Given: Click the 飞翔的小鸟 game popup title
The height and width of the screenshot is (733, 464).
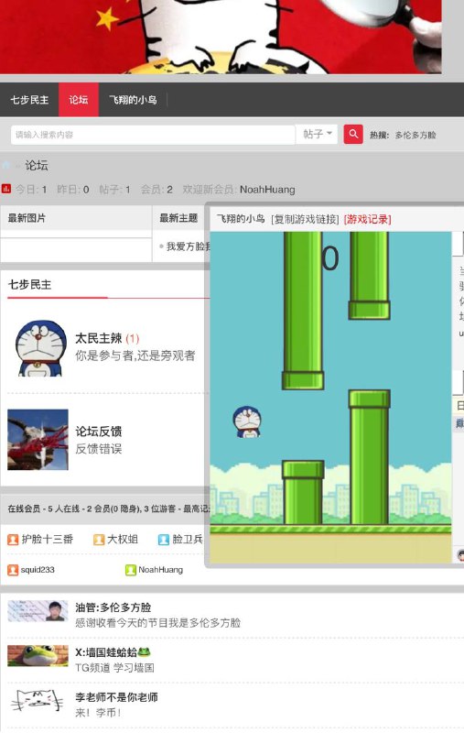Looking at the screenshot, I should coord(241,219).
